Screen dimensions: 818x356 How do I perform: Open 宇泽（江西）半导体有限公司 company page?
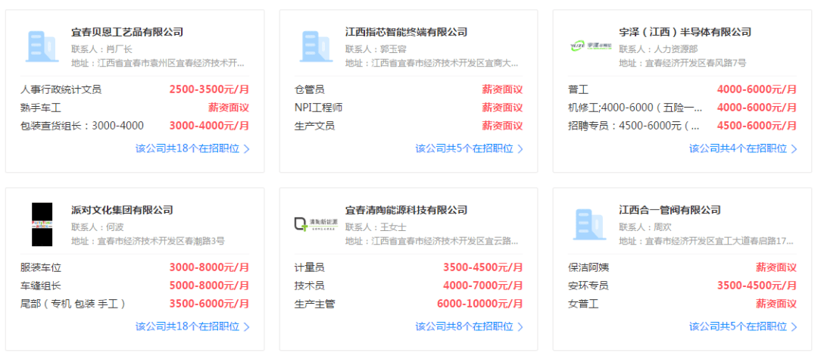(685, 33)
